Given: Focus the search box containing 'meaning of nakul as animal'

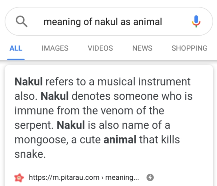Looking at the screenshot, I should (103, 22).
